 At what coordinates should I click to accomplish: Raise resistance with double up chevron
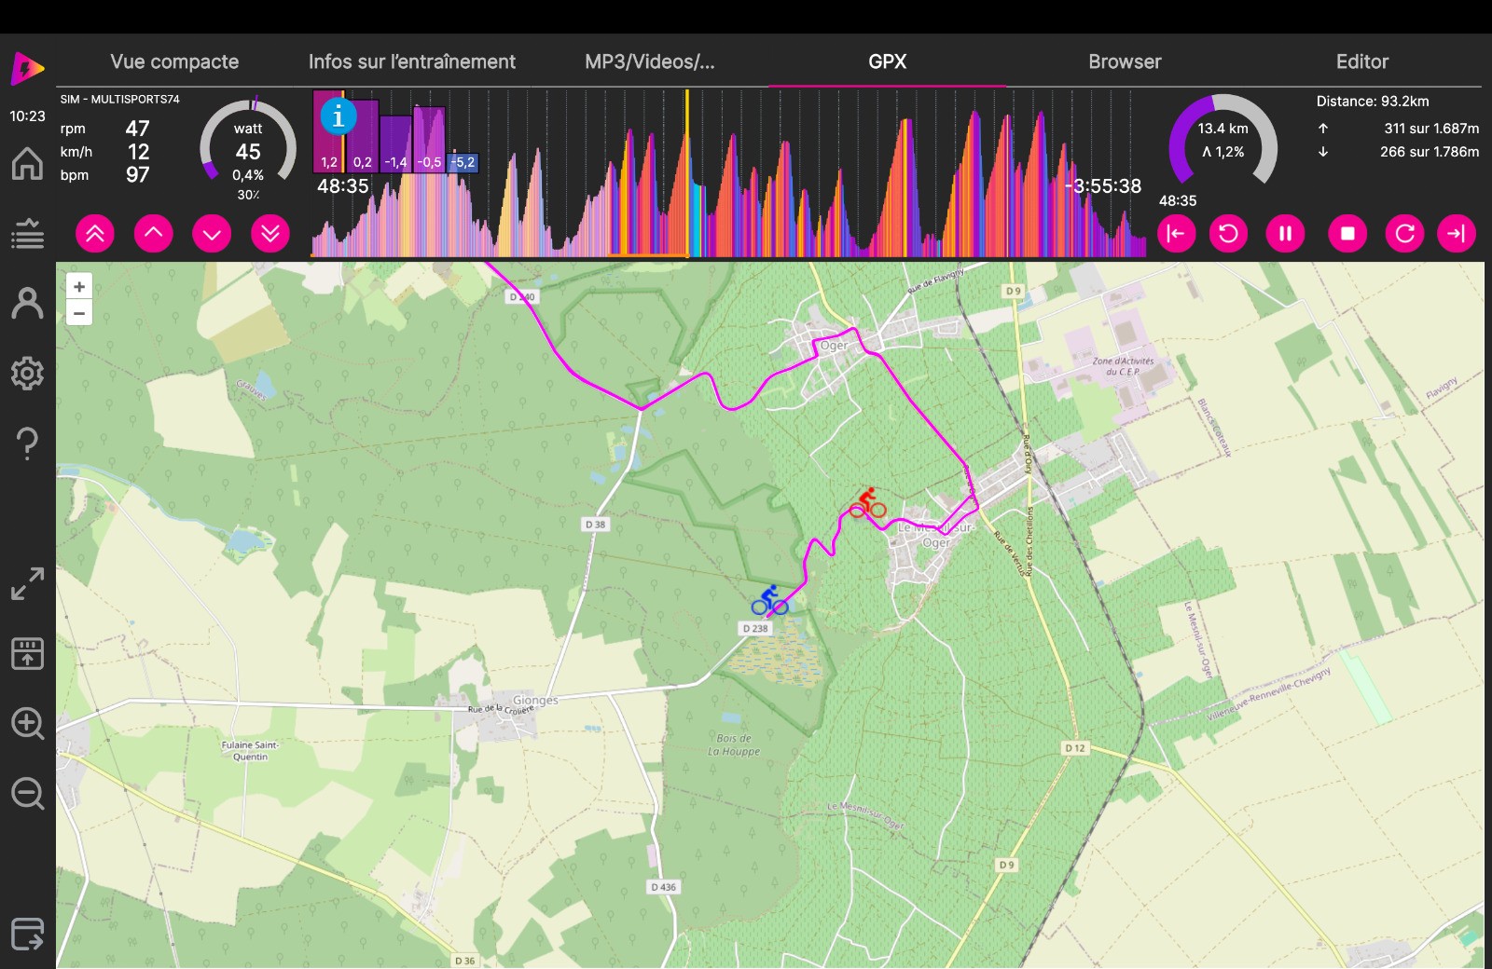click(95, 233)
